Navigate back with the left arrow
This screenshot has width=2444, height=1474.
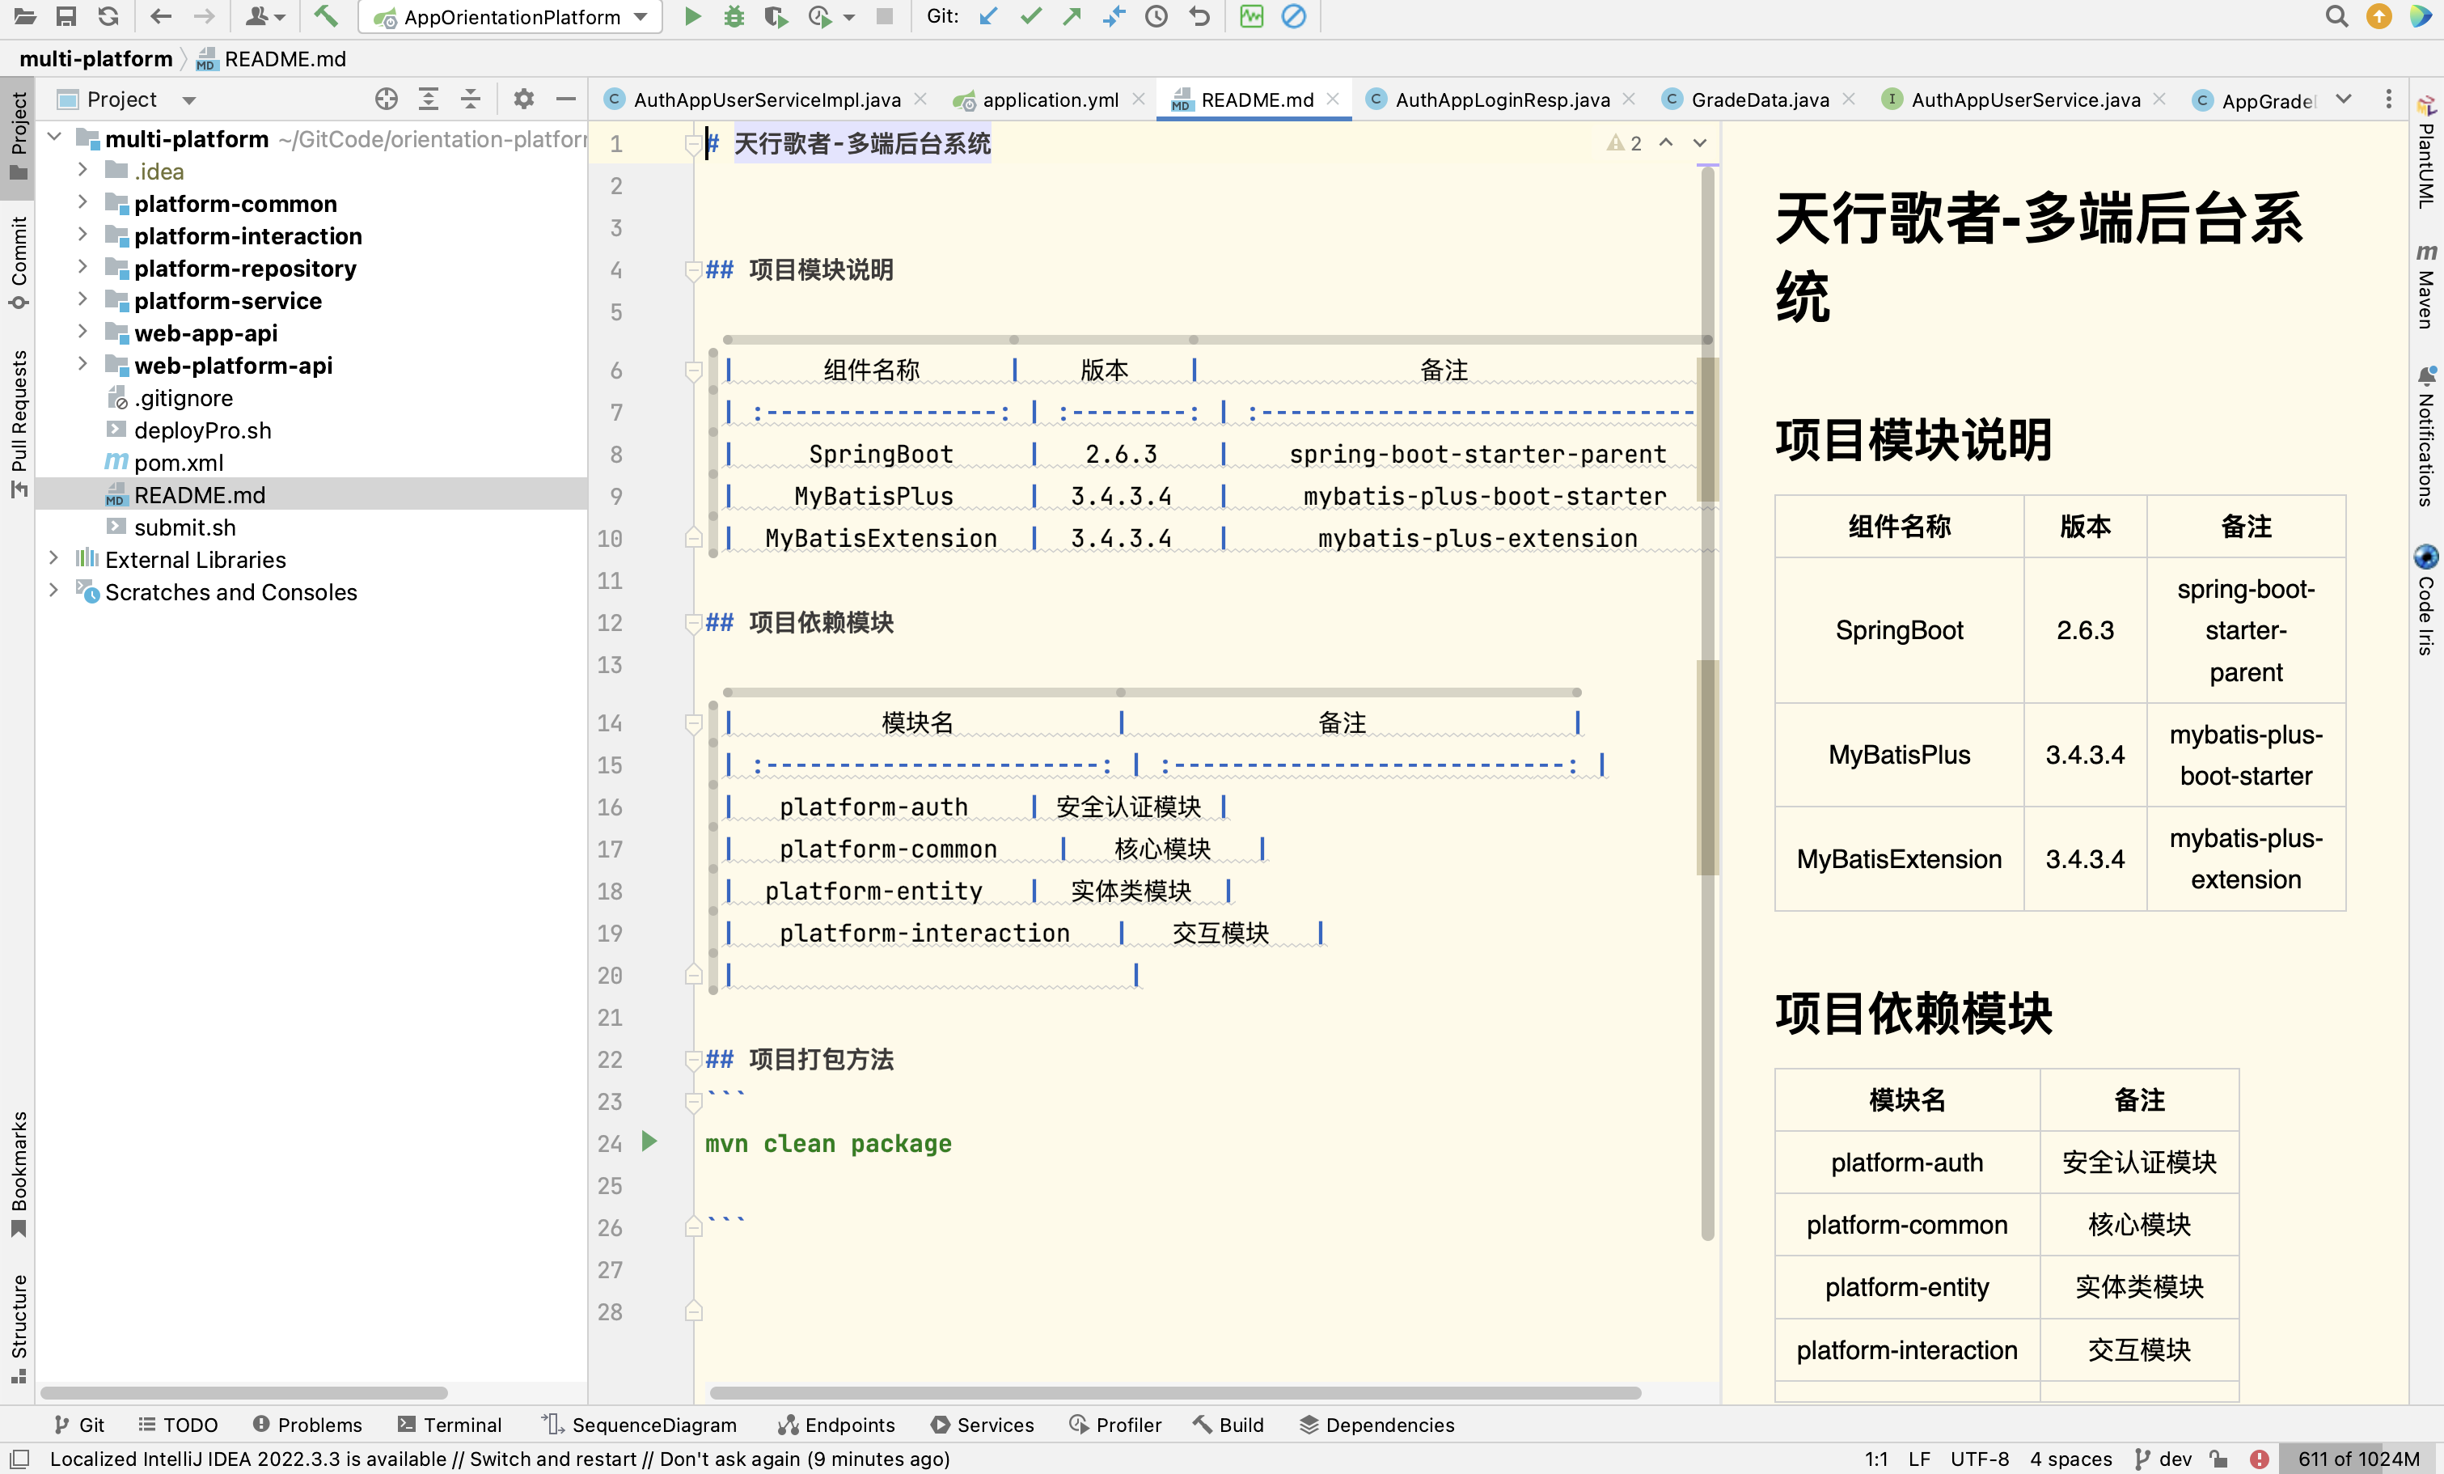tap(161, 16)
